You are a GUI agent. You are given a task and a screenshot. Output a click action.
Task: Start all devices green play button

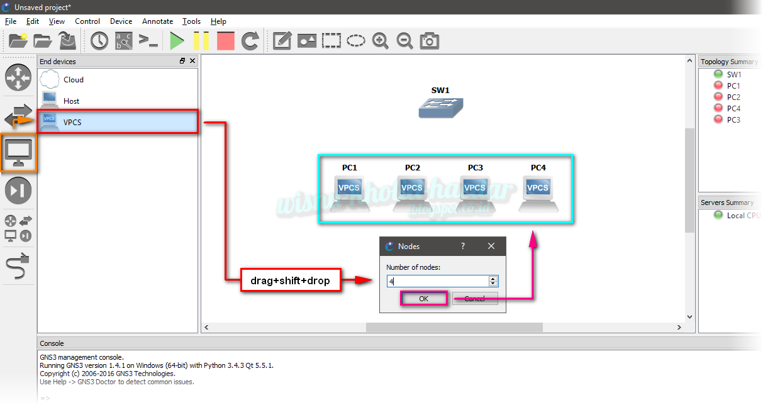(177, 41)
